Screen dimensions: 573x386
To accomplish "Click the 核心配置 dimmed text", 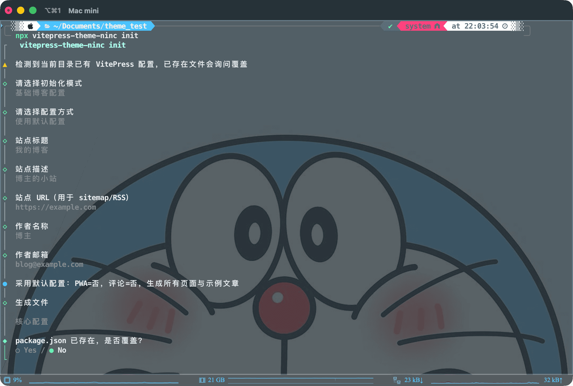I will 32,321.
